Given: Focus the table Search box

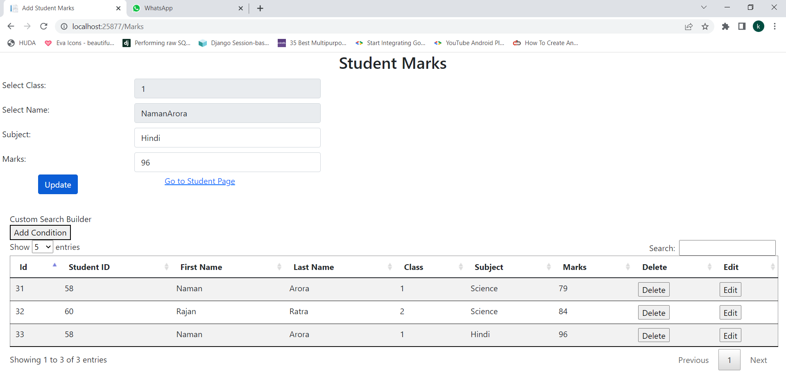Looking at the screenshot, I should point(727,248).
